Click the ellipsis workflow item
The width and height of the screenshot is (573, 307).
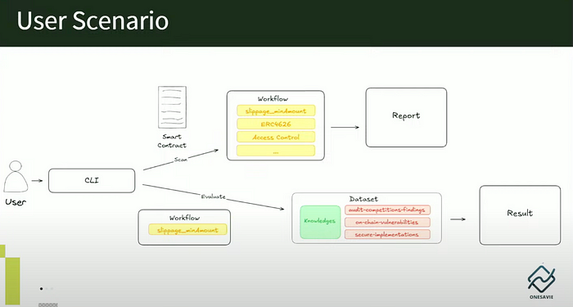coord(276,151)
